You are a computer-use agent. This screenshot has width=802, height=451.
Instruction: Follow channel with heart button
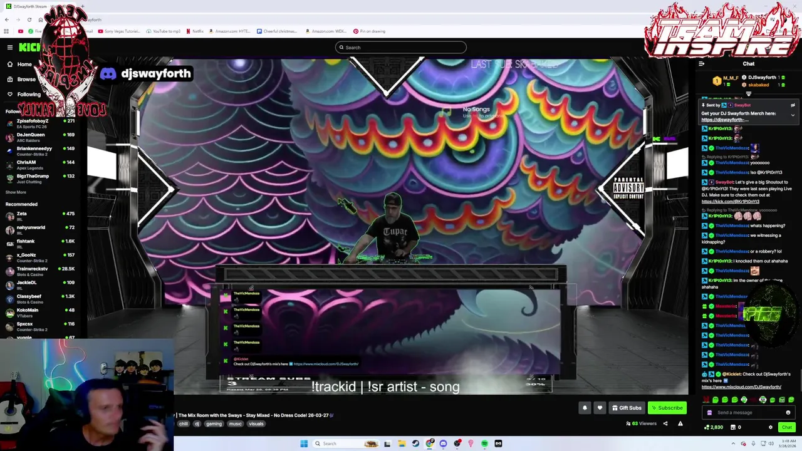(x=600, y=408)
